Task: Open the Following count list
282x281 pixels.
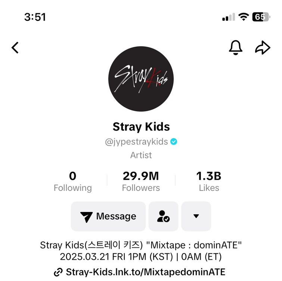Action: pos(72,181)
